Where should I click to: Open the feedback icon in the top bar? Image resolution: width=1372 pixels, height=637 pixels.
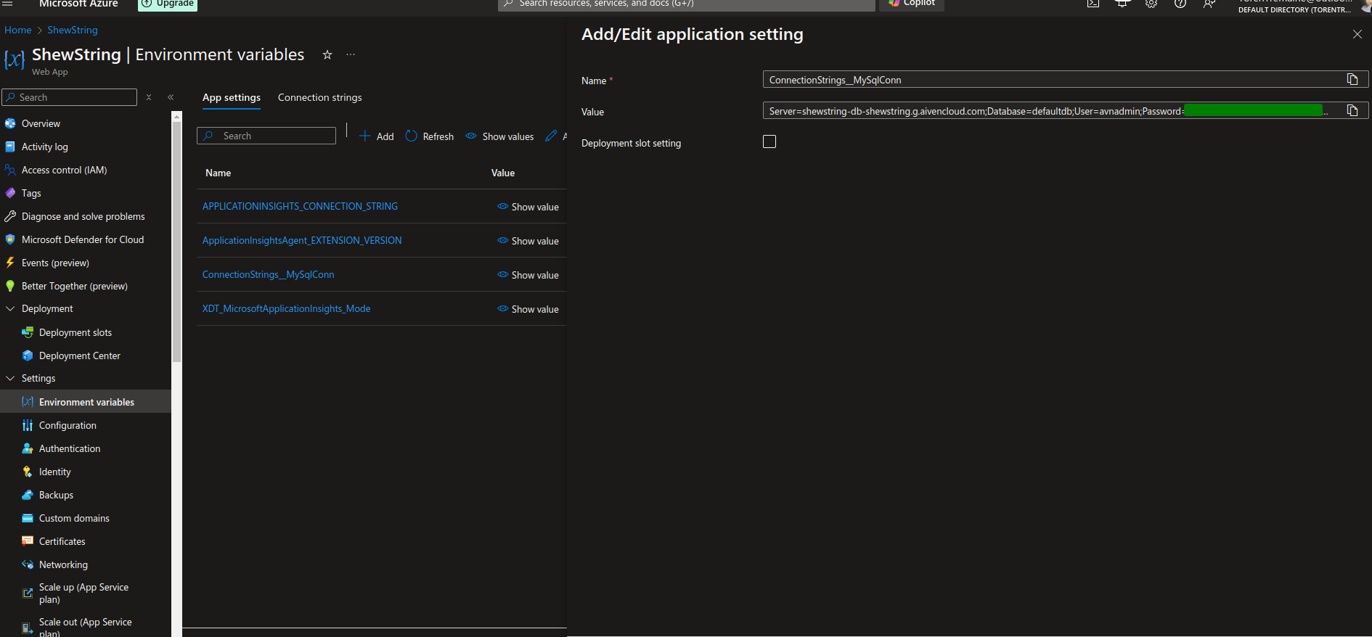pyautogui.click(x=1209, y=4)
